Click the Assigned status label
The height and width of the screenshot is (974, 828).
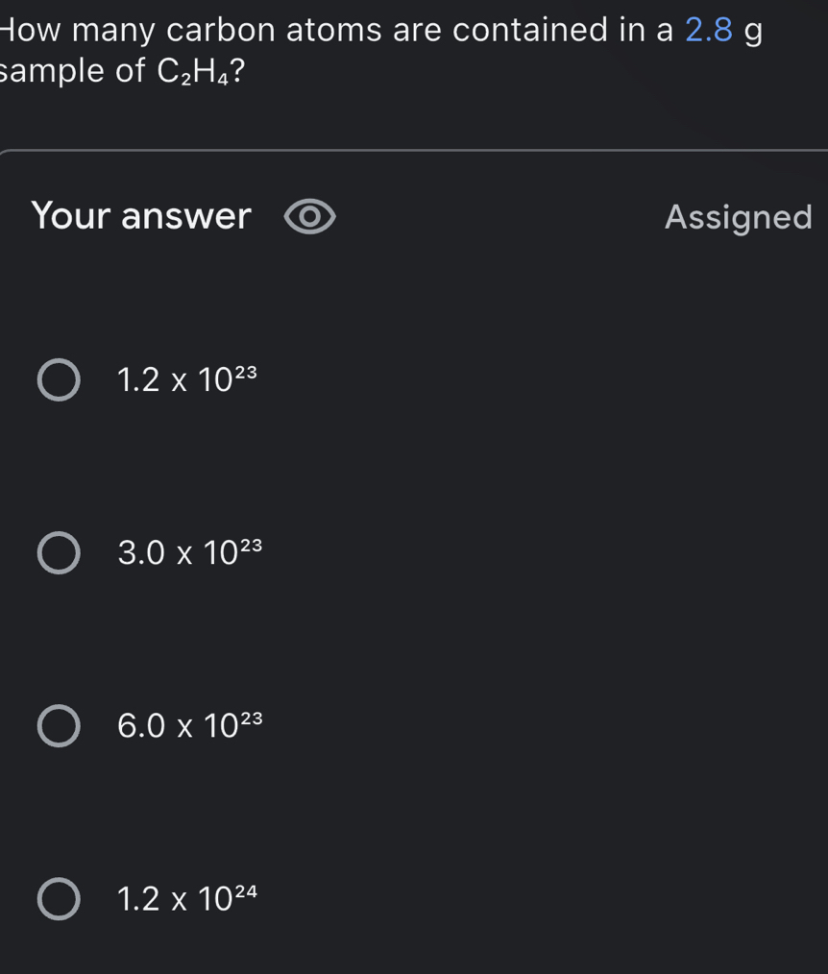[x=739, y=218]
